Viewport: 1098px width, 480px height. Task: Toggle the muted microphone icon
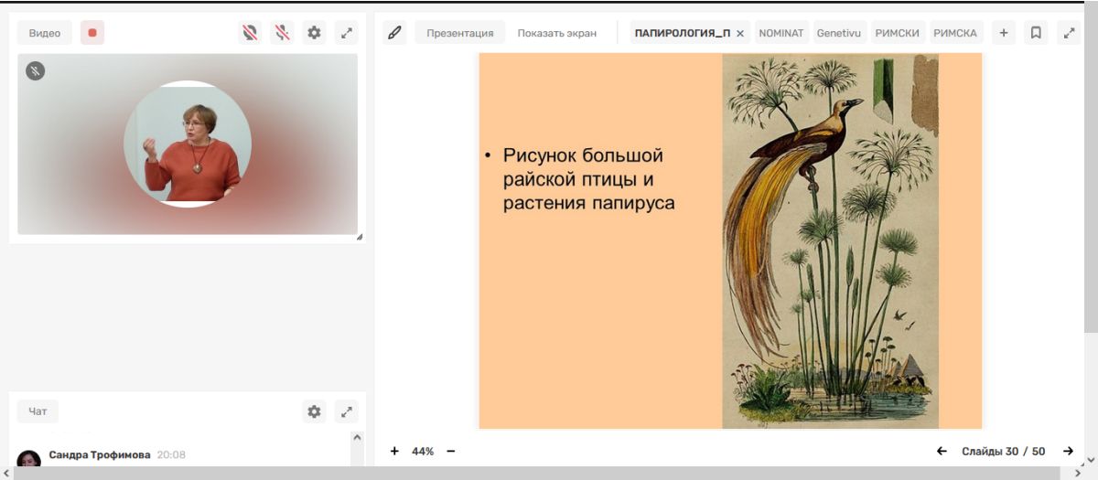282,33
